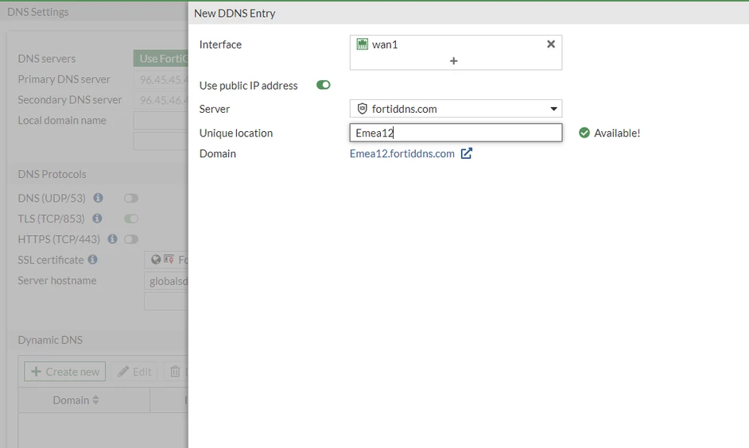
Task: Click the green Available checkmark icon
Action: point(584,133)
